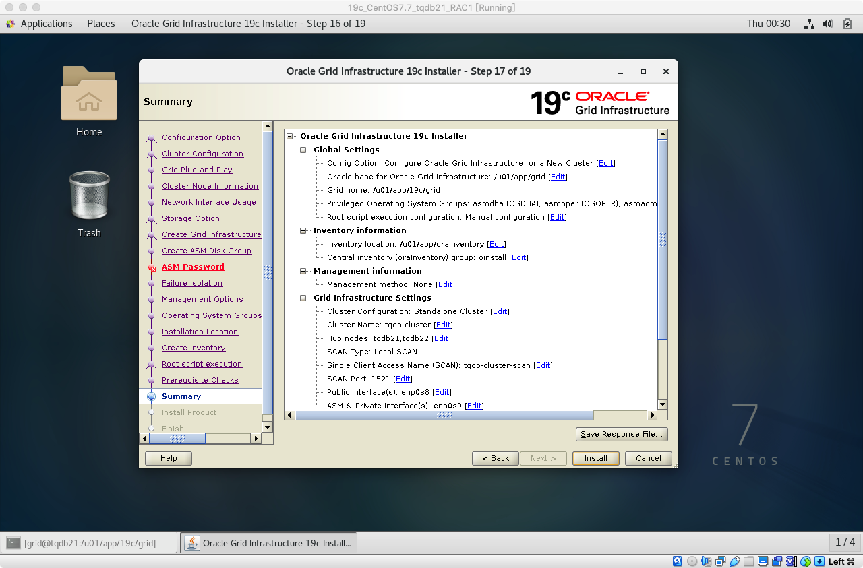Screen dimensions: 863x568
Task: Click the network status icon in top panel
Action: 810,24
